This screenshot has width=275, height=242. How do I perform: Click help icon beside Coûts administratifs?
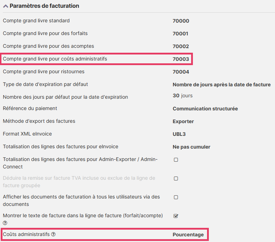click(x=53, y=234)
